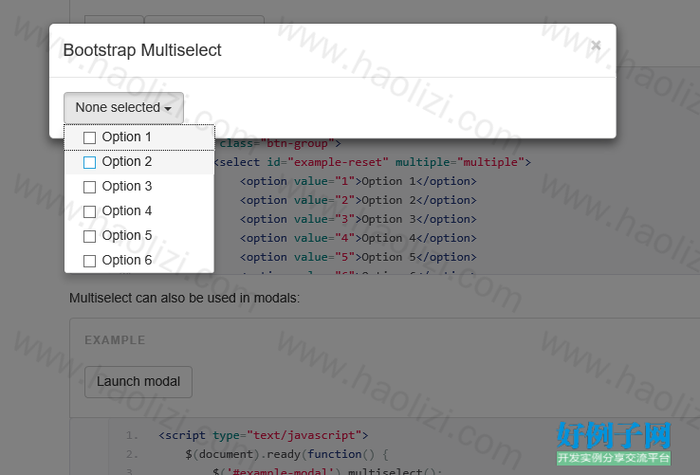The width and height of the screenshot is (700, 475).
Task: Click the $(document).ready code line
Action: tap(286, 454)
